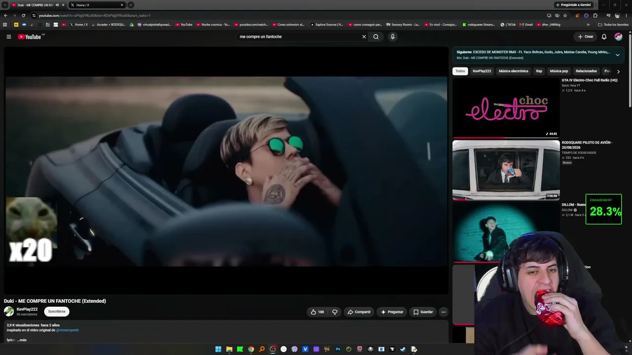632x355 pixels.
Task: Open the TikTok bookmark
Action: coord(508,25)
